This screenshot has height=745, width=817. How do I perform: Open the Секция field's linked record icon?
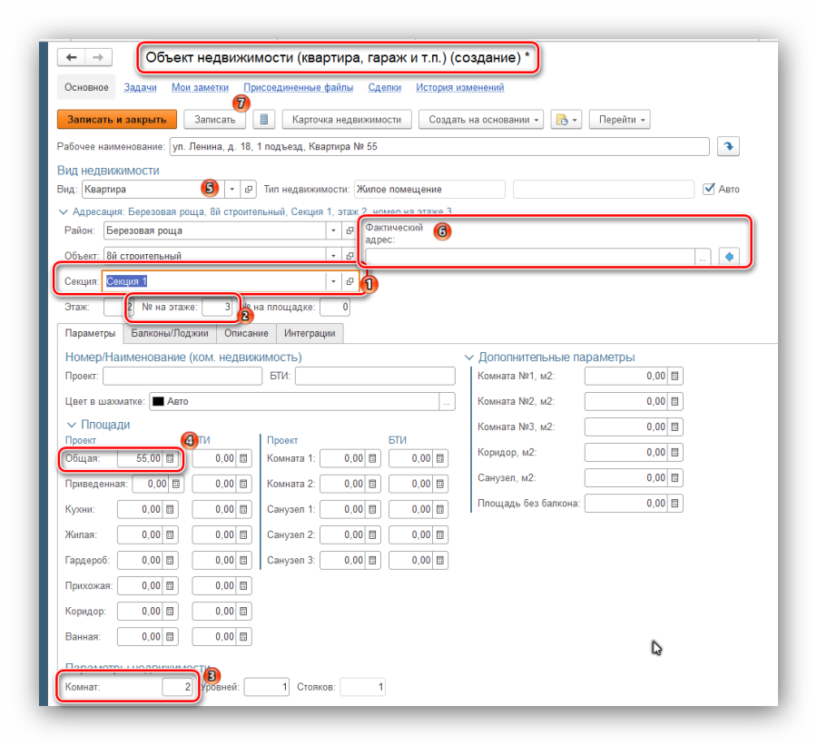(x=350, y=281)
